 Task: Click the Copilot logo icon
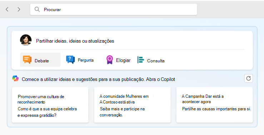click(x=15, y=78)
